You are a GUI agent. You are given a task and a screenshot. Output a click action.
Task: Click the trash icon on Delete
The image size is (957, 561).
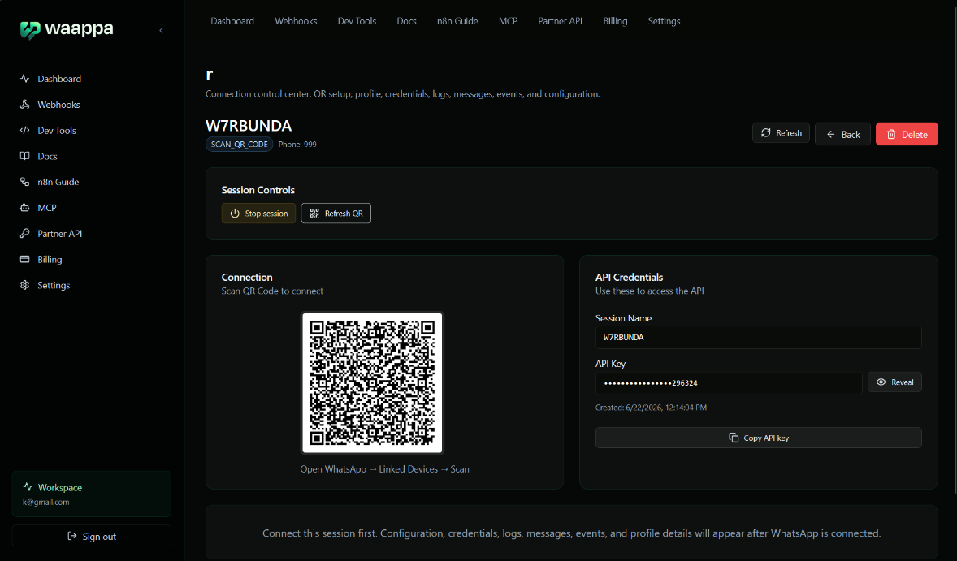click(891, 134)
